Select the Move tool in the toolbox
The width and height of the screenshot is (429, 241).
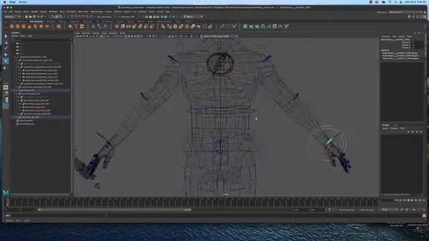(6, 54)
